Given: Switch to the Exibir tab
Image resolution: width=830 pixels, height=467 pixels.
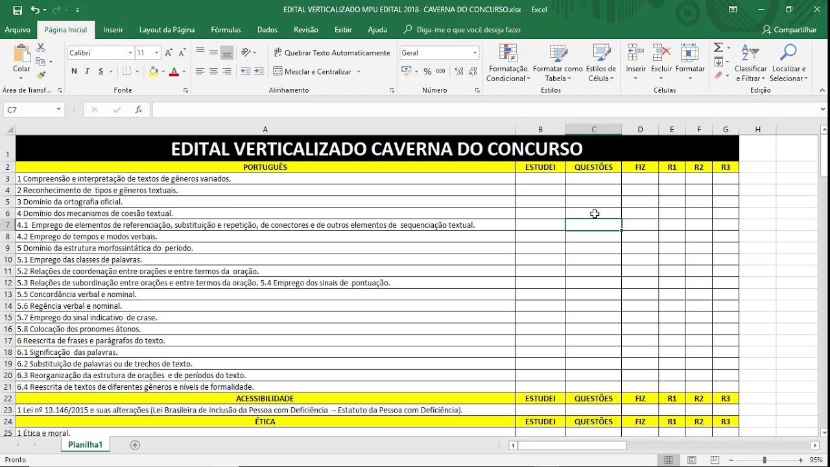Looking at the screenshot, I should tap(343, 30).
